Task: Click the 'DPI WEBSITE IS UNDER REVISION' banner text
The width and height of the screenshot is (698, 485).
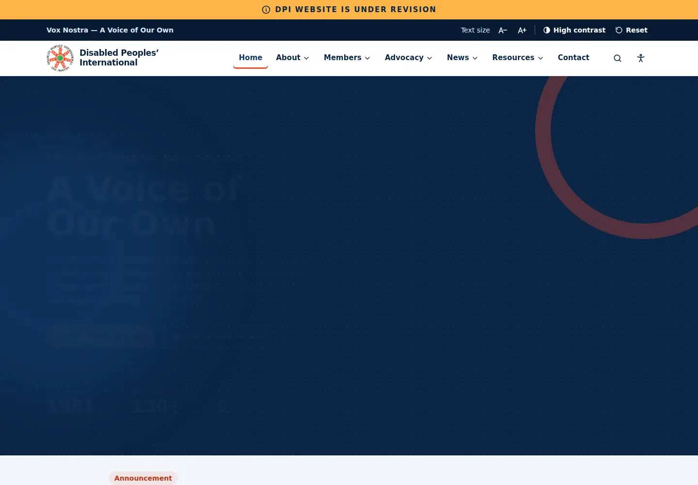Action: [356, 10]
